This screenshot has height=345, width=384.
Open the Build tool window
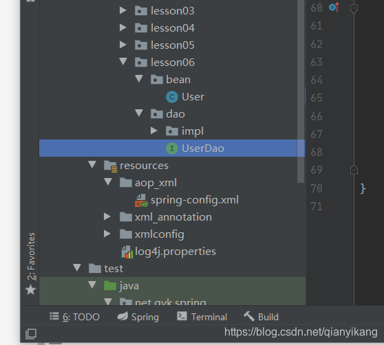tap(261, 317)
